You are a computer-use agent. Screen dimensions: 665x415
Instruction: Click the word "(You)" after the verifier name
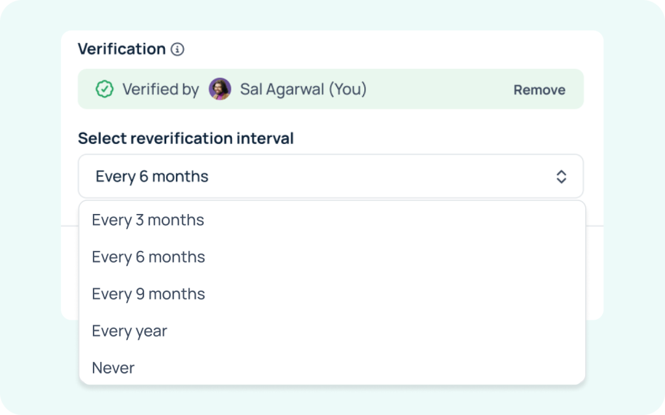(x=347, y=89)
